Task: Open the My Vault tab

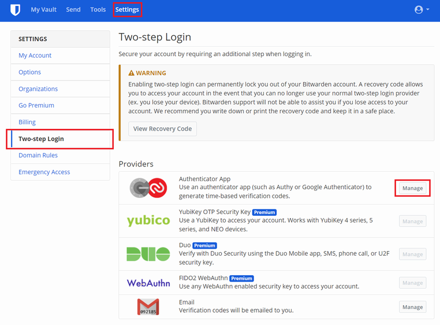Action: click(x=43, y=10)
